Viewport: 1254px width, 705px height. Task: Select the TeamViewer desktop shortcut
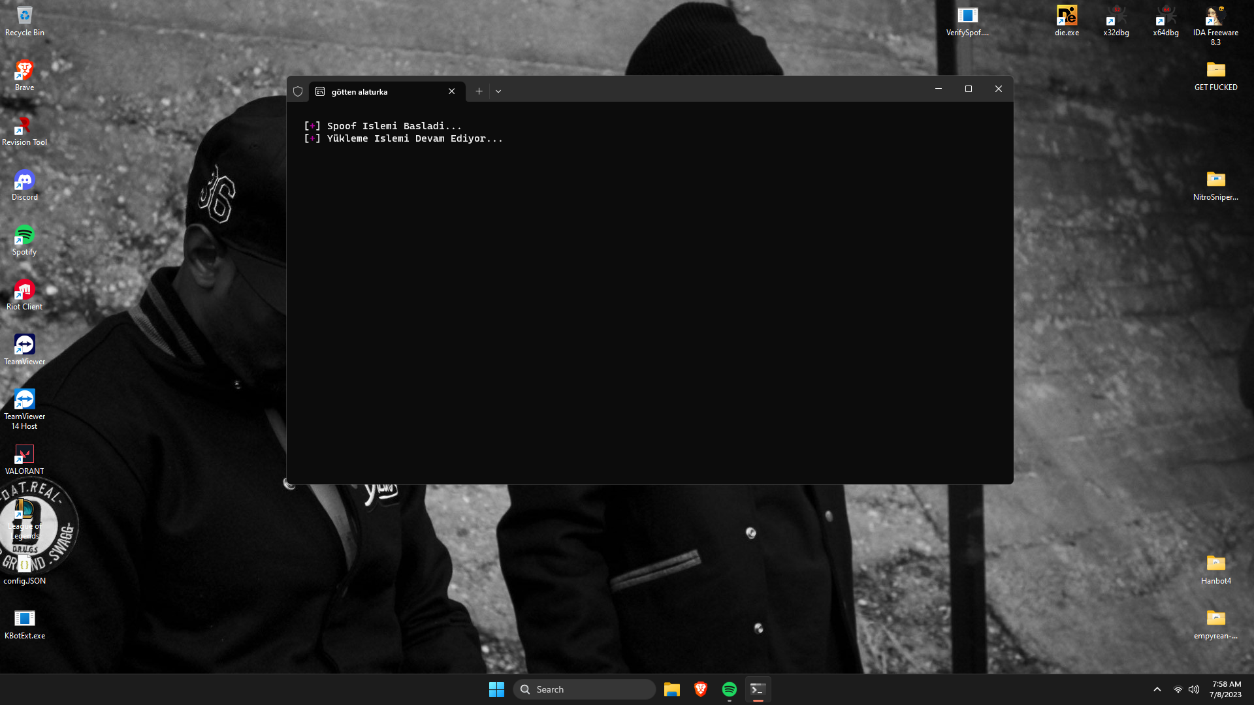click(24, 350)
